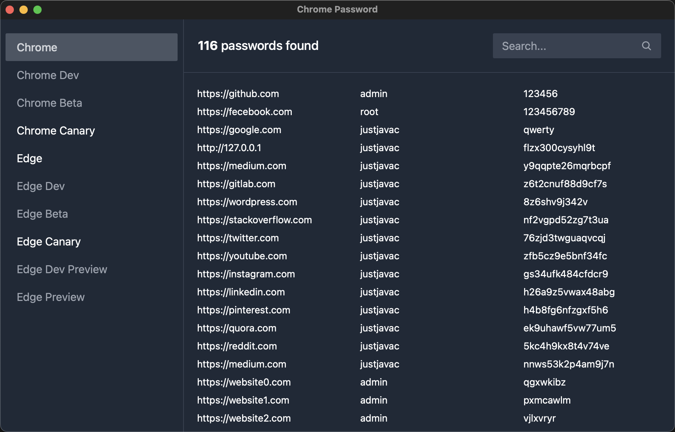Open Edge Dev Preview sidebar item
Image resolution: width=675 pixels, height=432 pixels.
tap(62, 269)
